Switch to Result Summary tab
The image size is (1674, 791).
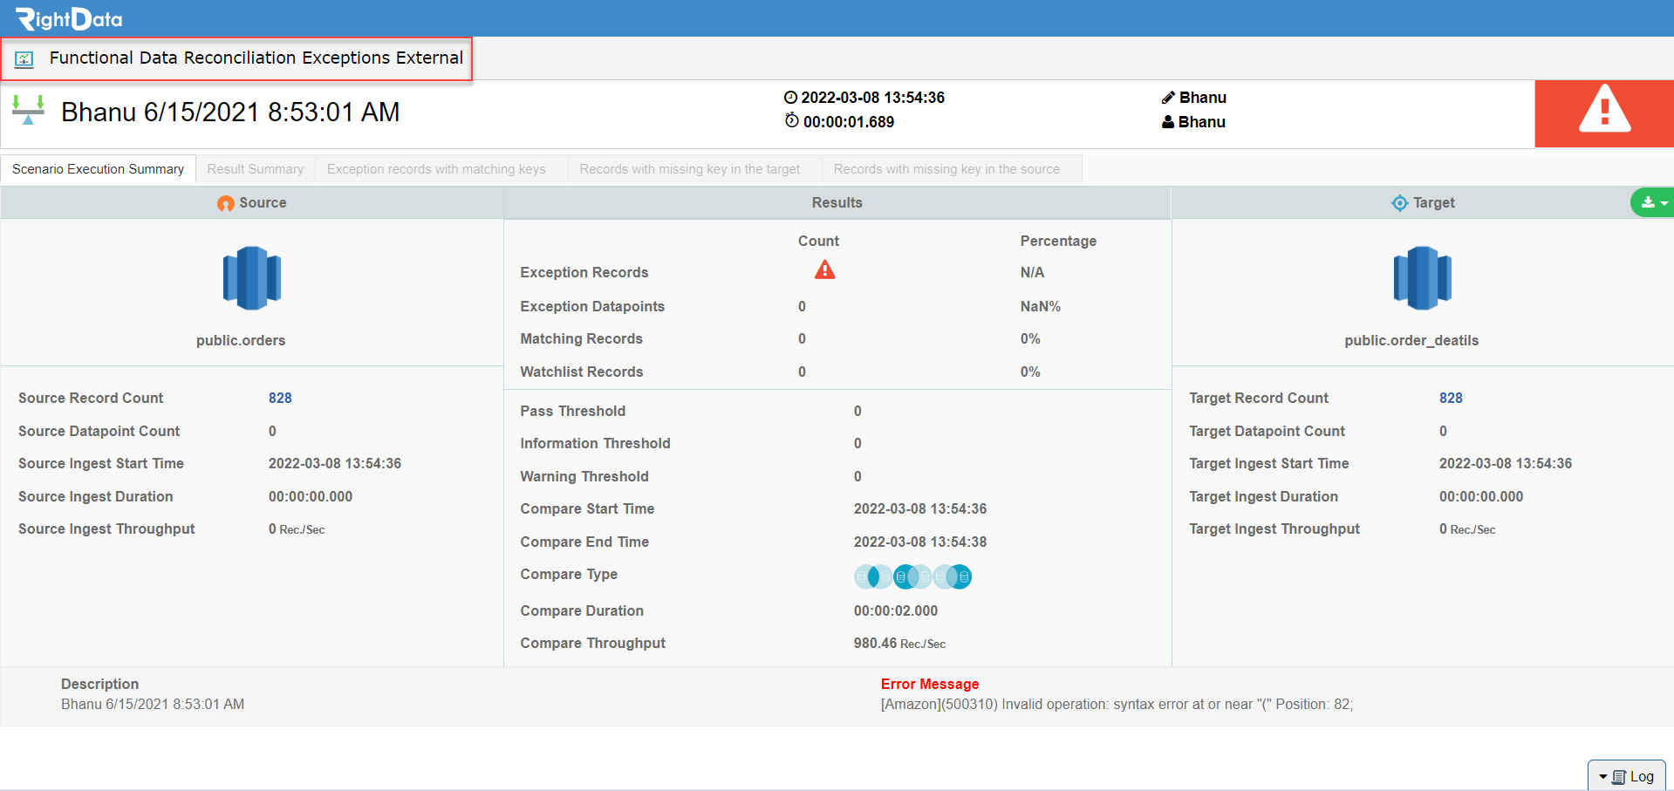click(256, 169)
